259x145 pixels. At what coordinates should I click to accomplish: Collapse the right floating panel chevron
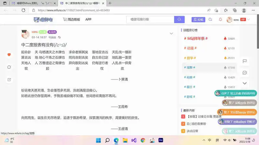point(245,83)
